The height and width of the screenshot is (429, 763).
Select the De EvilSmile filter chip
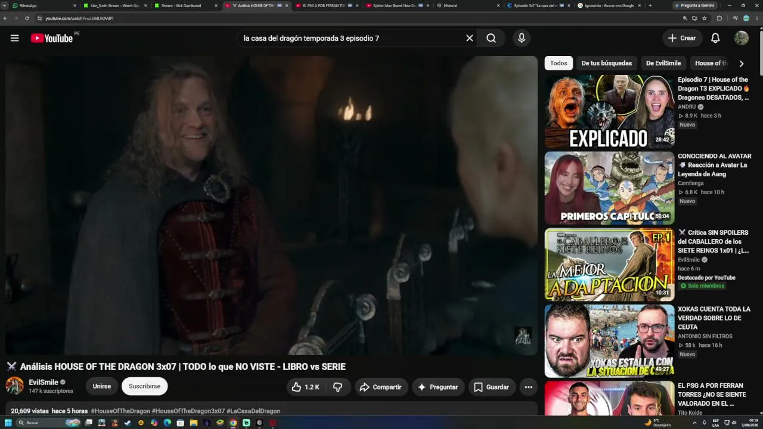point(663,63)
